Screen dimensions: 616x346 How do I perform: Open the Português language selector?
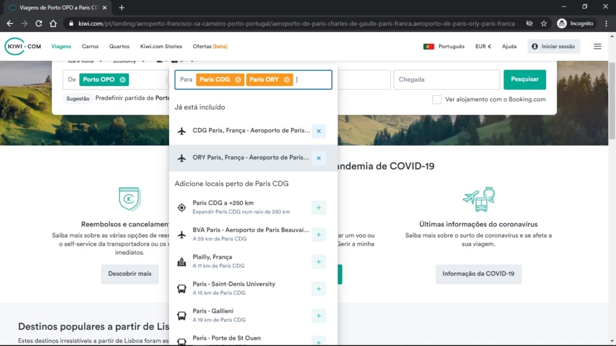[x=444, y=46]
